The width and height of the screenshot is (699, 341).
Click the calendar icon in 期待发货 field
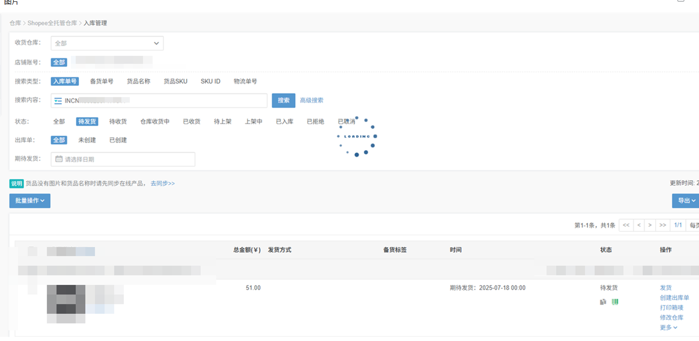[59, 159]
